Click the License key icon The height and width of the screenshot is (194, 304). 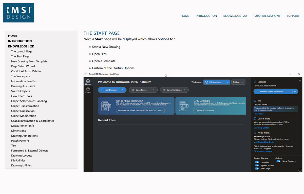pyautogui.click(x=255, y=82)
